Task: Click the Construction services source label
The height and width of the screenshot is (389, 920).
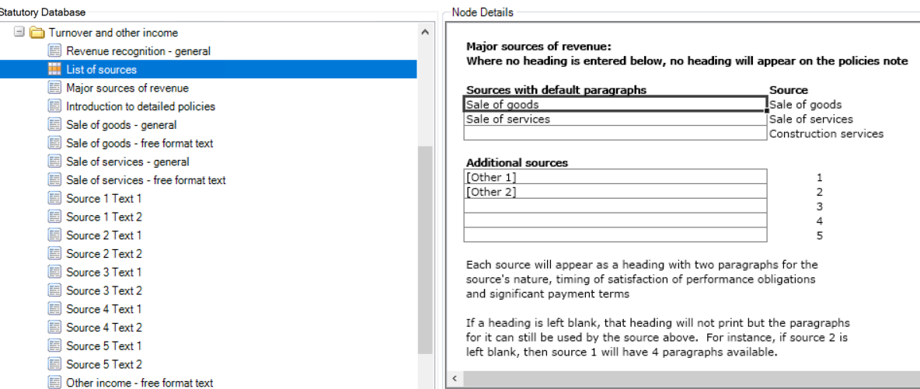Action: pyautogui.click(x=826, y=134)
